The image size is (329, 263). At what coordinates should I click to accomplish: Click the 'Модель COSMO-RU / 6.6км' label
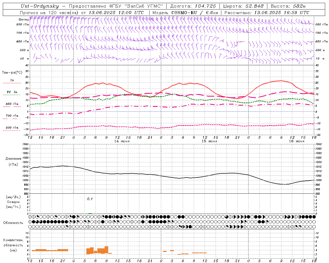point(185,13)
